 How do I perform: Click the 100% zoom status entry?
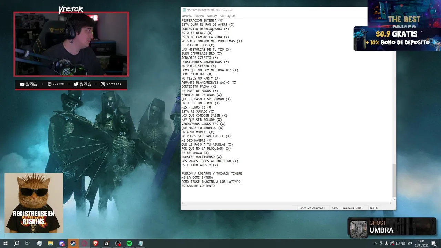(x=334, y=208)
